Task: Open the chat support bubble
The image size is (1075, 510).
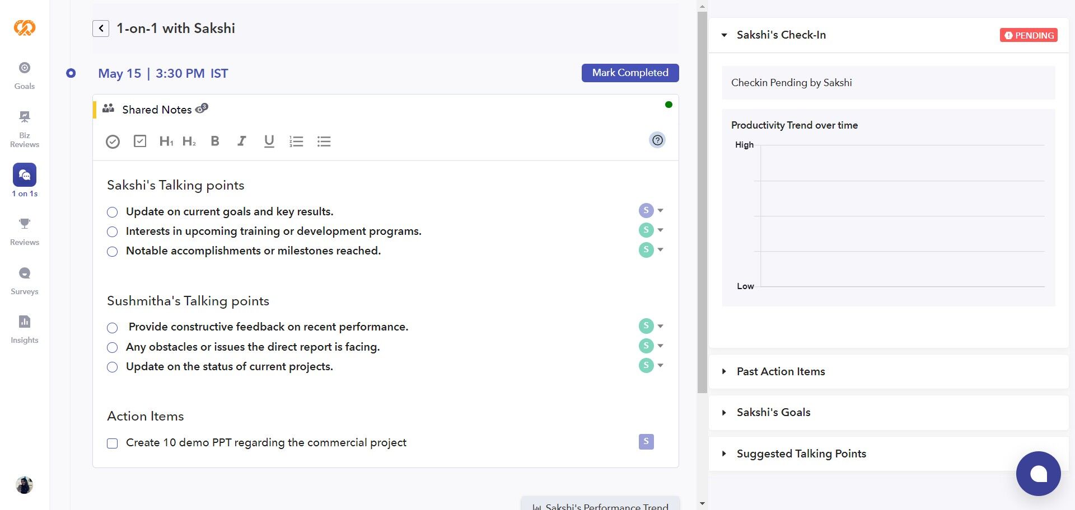Action: 1038,474
